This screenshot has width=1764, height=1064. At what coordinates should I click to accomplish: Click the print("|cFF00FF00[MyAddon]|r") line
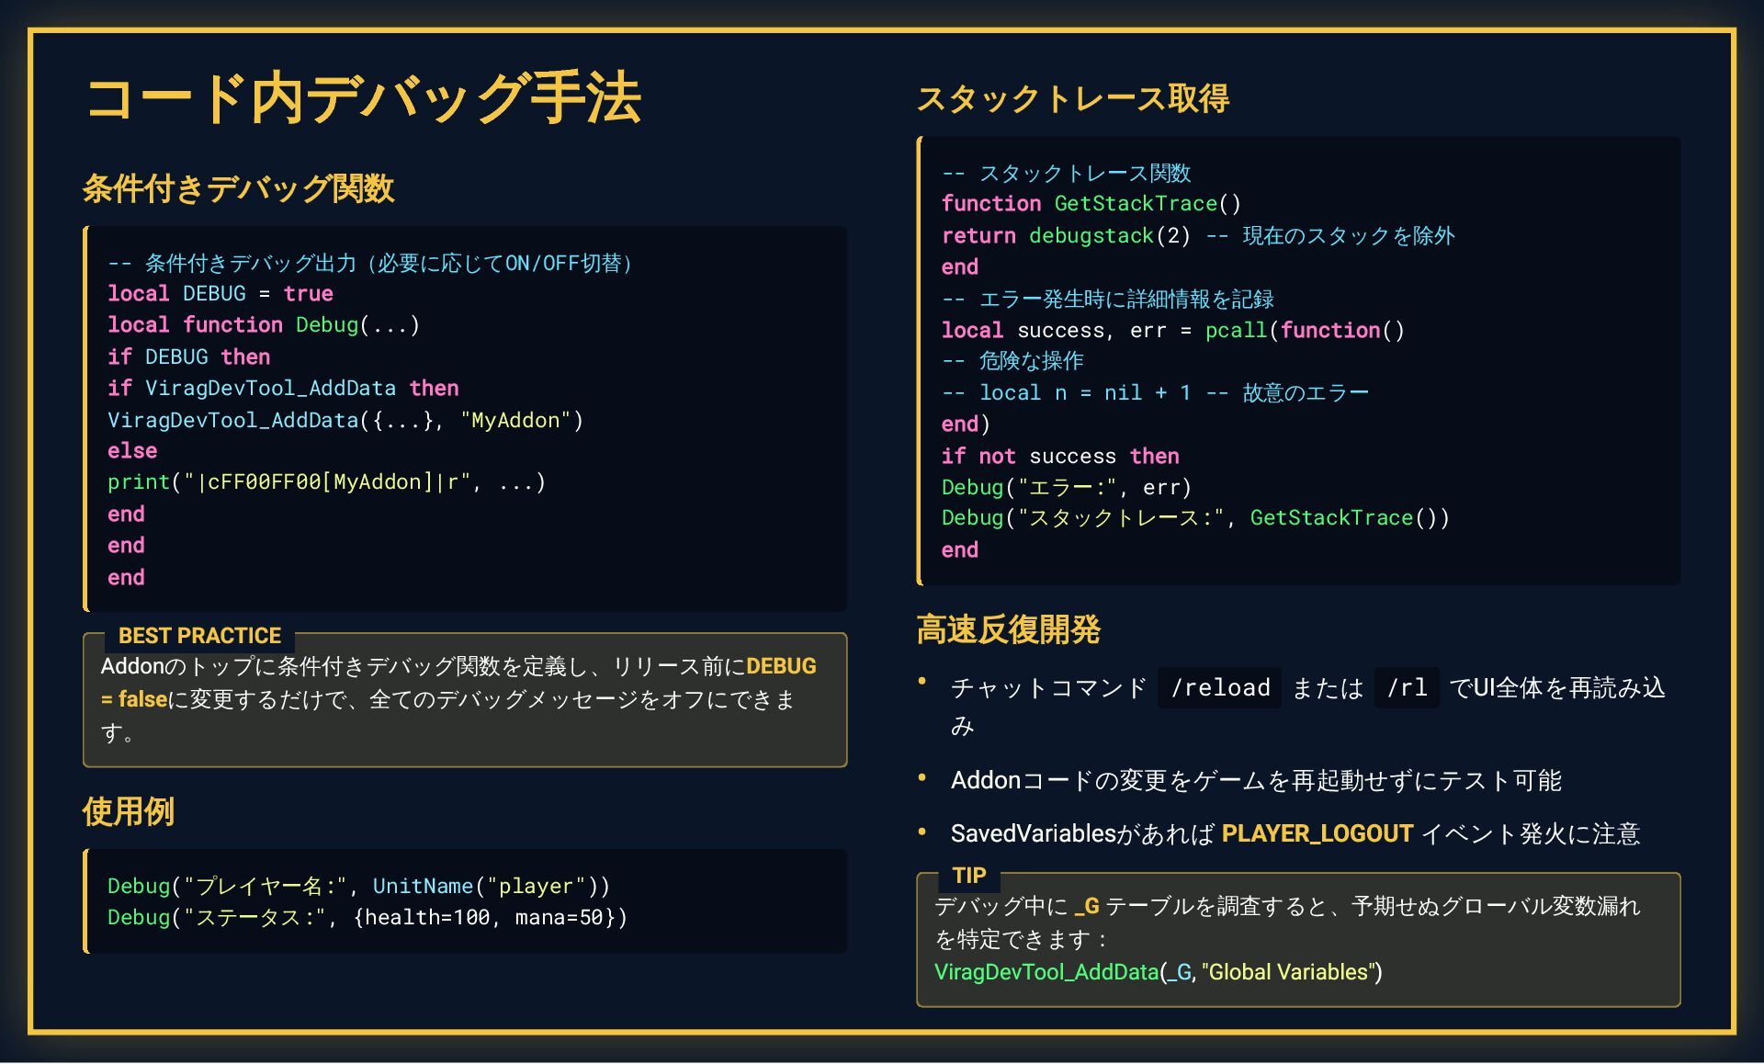click(x=326, y=482)
